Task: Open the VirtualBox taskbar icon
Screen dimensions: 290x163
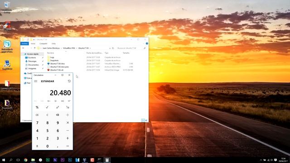Action: [x=85, y=160]
